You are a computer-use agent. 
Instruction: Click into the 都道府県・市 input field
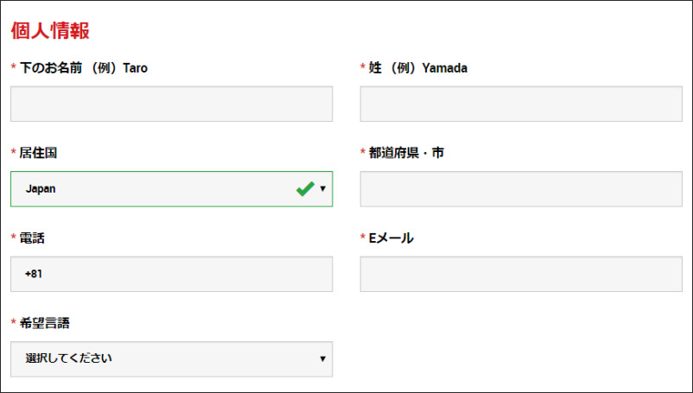pos(521,189)
